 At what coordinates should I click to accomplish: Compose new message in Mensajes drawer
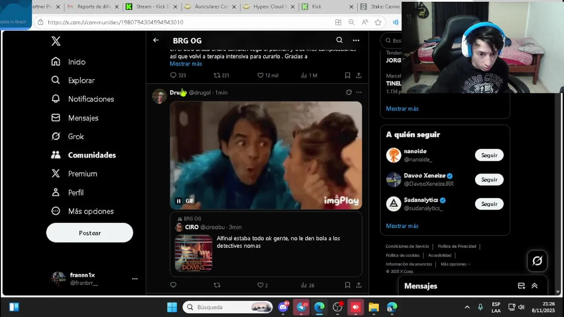[521, 286]
